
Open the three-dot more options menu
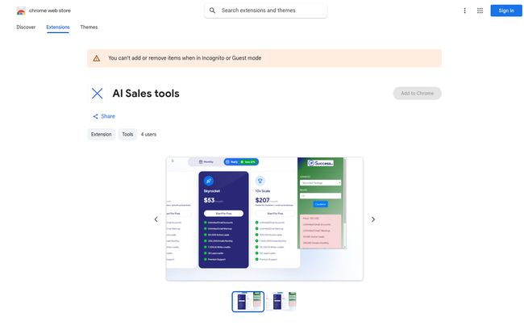pyautogui.click(x=464, y=10)
